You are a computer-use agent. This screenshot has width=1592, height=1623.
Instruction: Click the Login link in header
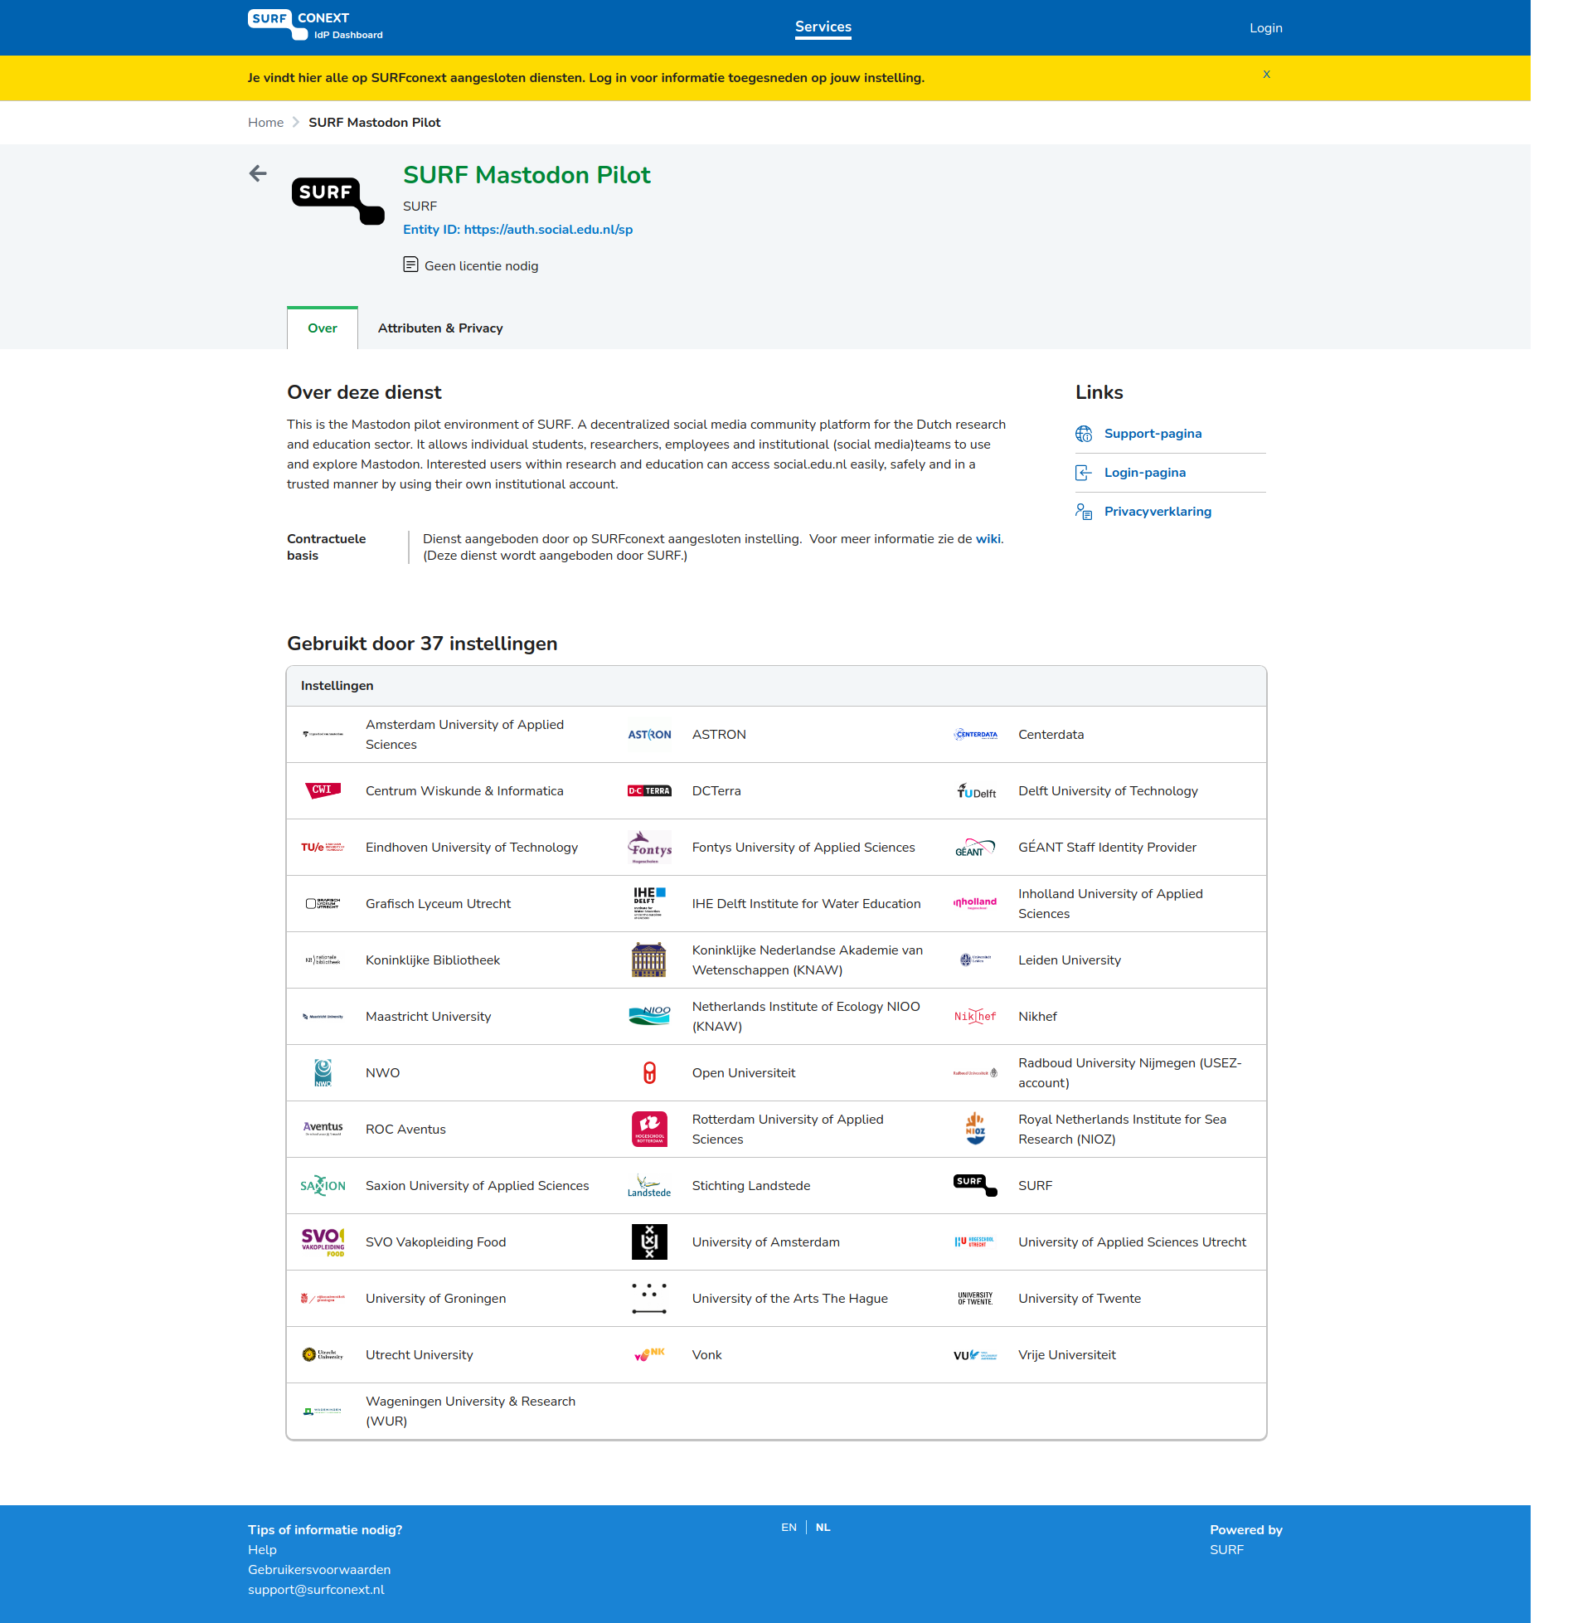[1265, 28]
